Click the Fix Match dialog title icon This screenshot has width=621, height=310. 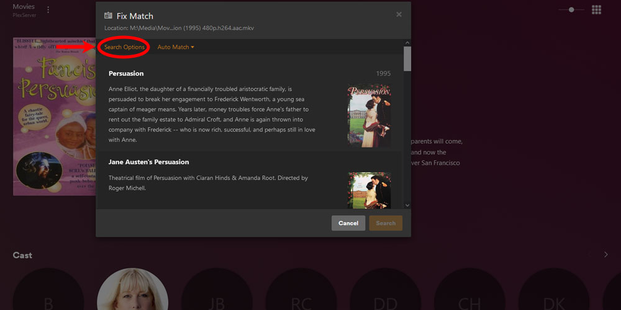(x=108, y=16)
